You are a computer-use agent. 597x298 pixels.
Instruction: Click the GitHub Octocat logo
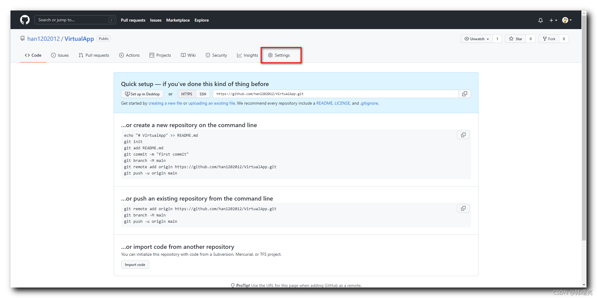[25, 20]
